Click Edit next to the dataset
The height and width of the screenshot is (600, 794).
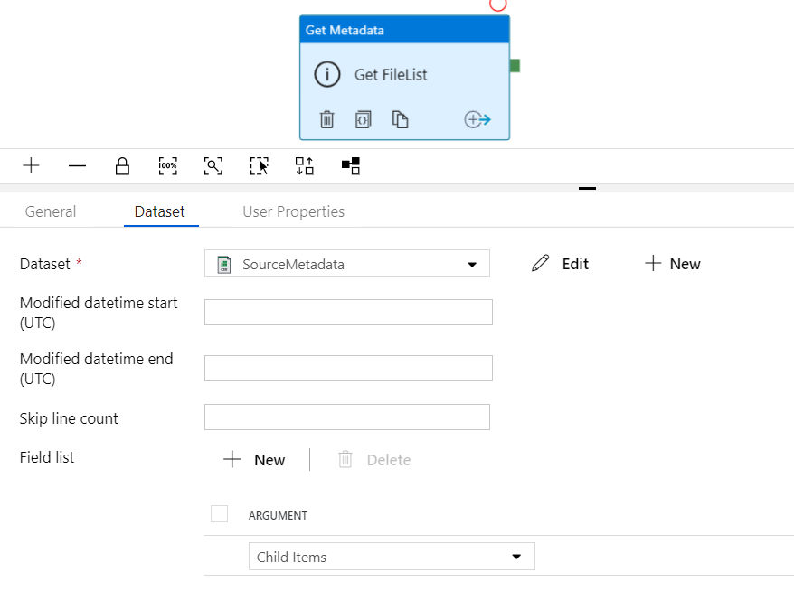(x=560, y=264)
